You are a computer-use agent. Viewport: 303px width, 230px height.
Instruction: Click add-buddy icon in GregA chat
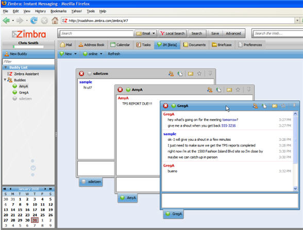click(255, 106)
